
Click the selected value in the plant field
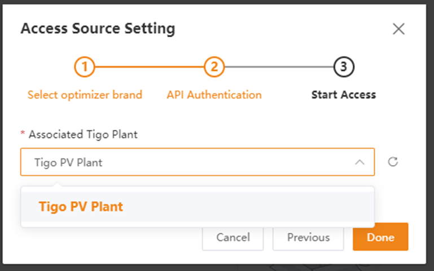click(69, 162)
